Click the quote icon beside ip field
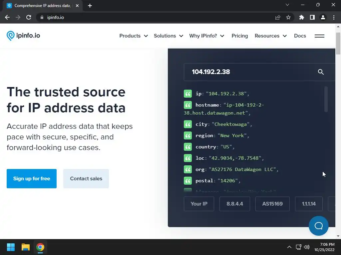The image size is (341, 255). click(188, 94)
